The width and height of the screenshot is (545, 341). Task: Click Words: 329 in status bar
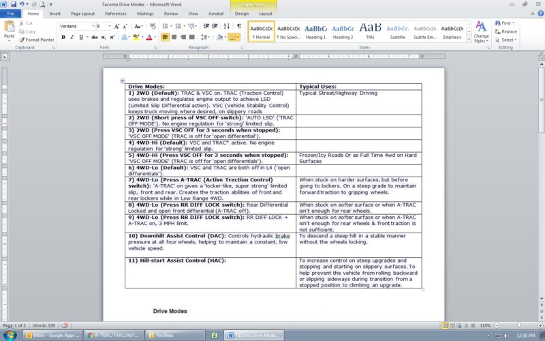coord(44,326)
